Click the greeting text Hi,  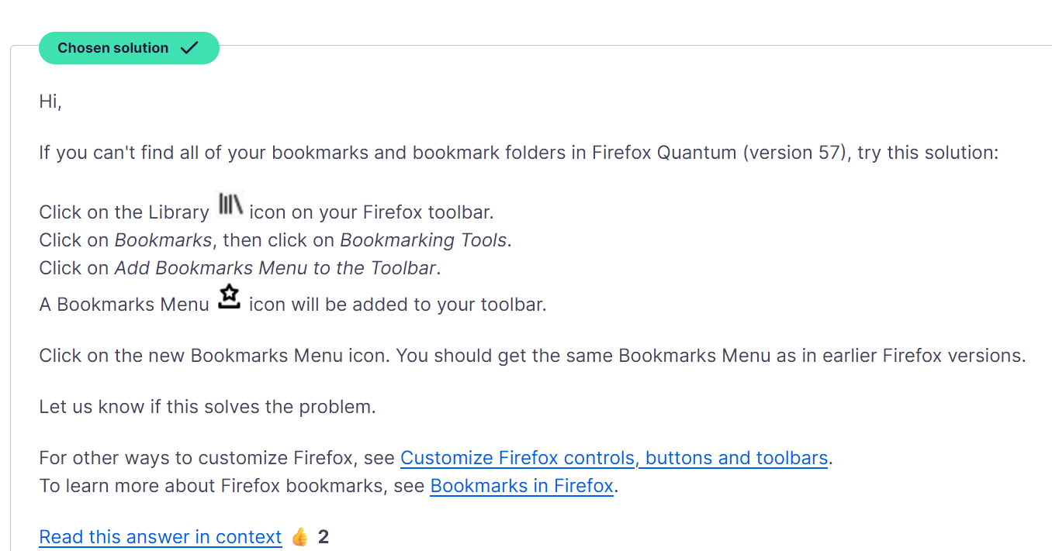point(50,102)
